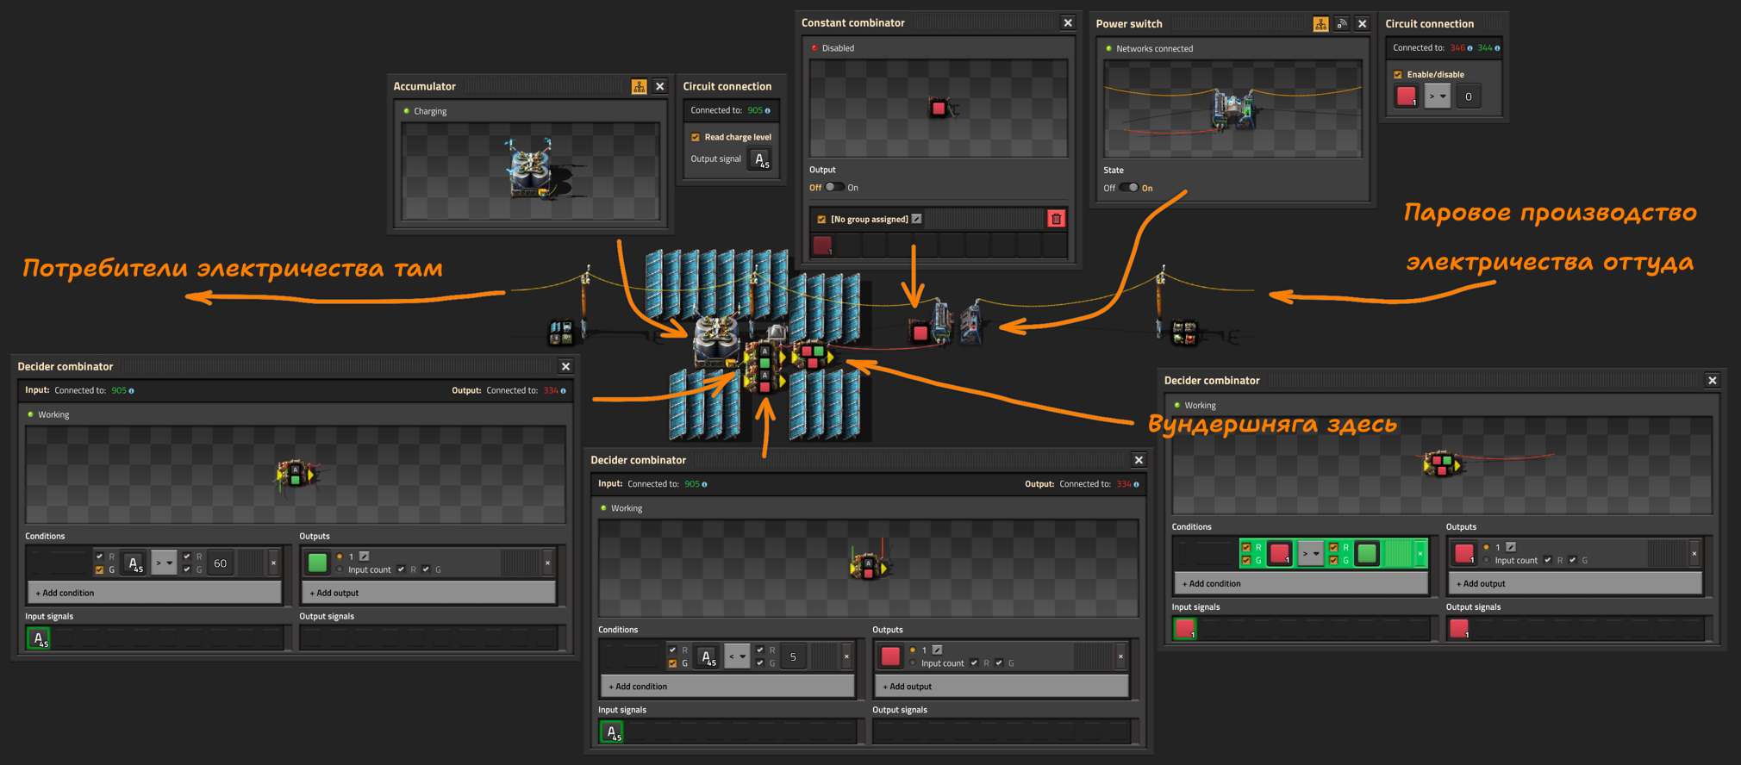The image size is (1741, 765).
Task: Open comparator dropdown in red > green condition
Action: [x=1311, y=554]
